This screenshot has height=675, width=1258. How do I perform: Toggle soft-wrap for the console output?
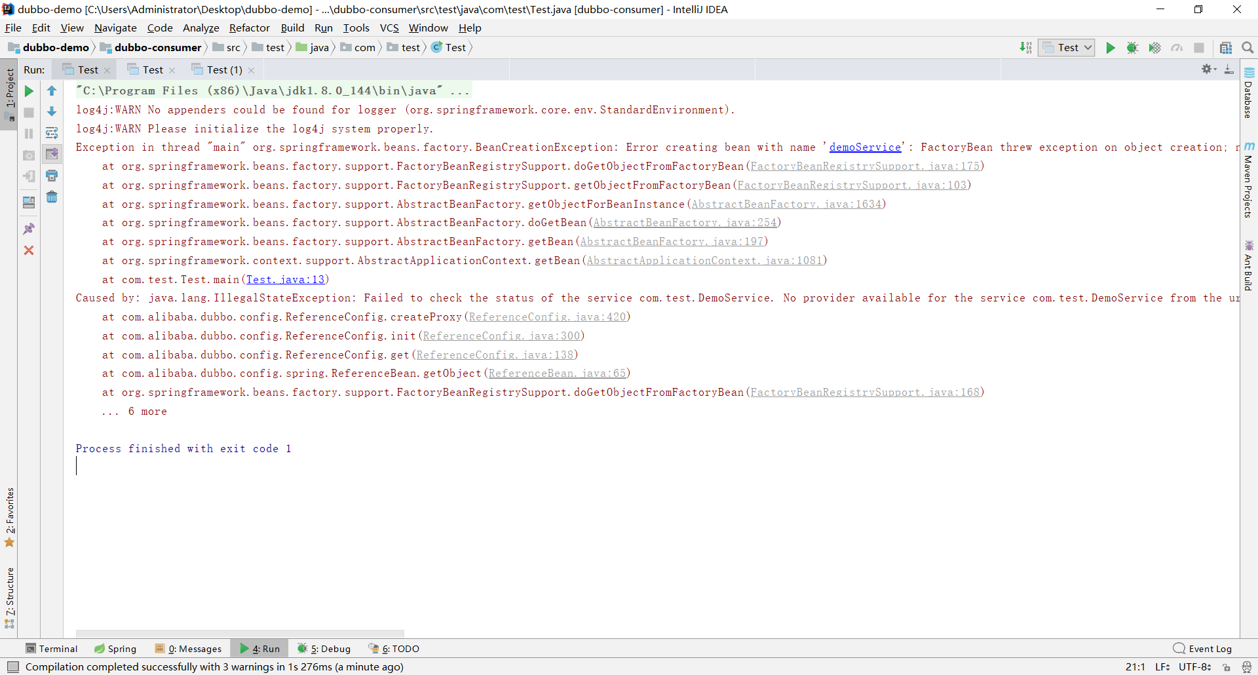pyautogui.click(x=52, y=133)
